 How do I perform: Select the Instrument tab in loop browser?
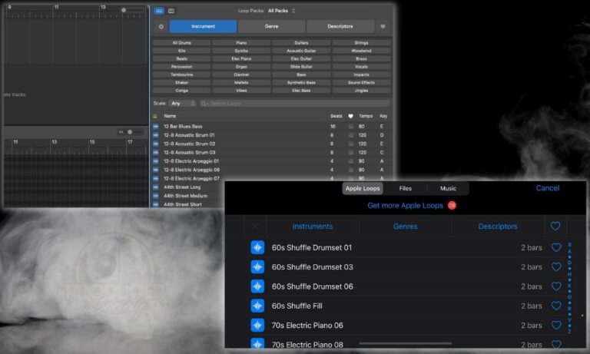[203, 27]
